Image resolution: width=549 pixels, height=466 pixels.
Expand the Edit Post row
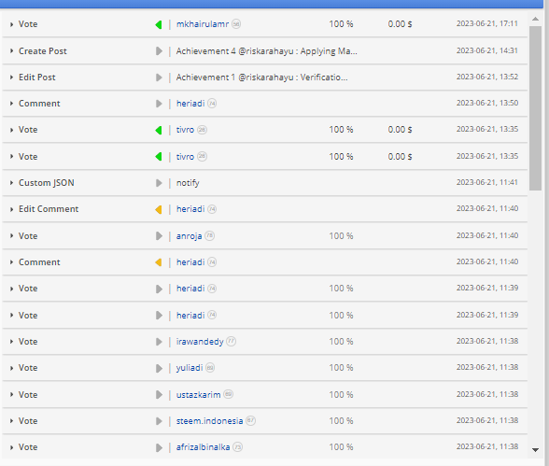11,78
